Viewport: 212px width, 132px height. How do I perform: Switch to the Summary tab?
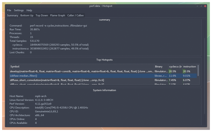[12, 16]
